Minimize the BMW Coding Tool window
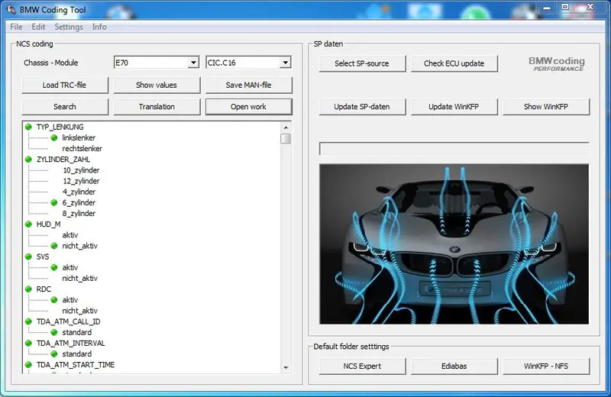Viewport: 611px width, 397px height. tap(546, 7)
